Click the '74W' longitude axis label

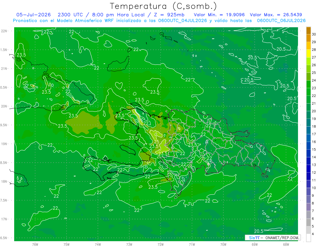click(x=98, y=245)
